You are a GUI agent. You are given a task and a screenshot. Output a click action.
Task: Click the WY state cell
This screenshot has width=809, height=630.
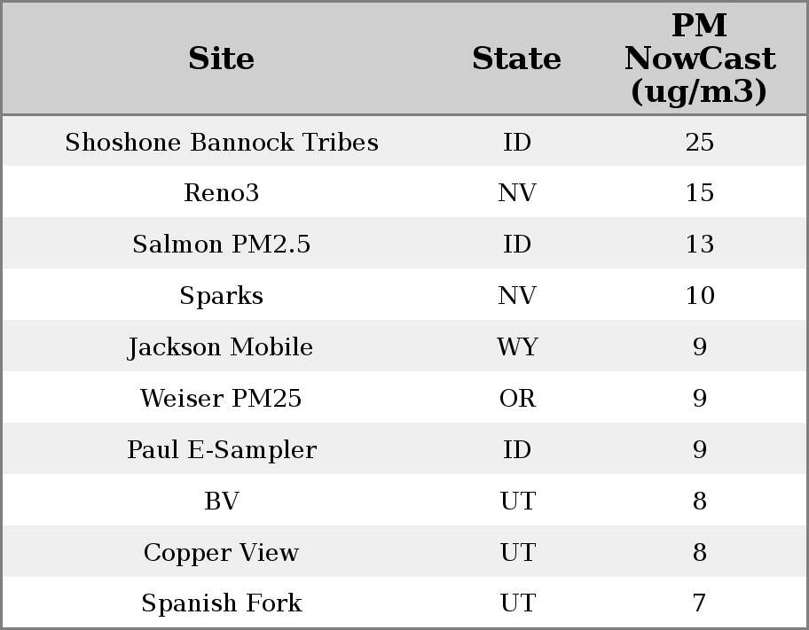(x=517, y=347)
